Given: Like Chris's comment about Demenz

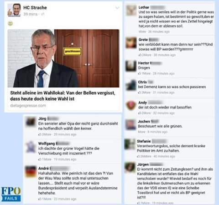Looking at the screenshot, I should click(140, 92).
